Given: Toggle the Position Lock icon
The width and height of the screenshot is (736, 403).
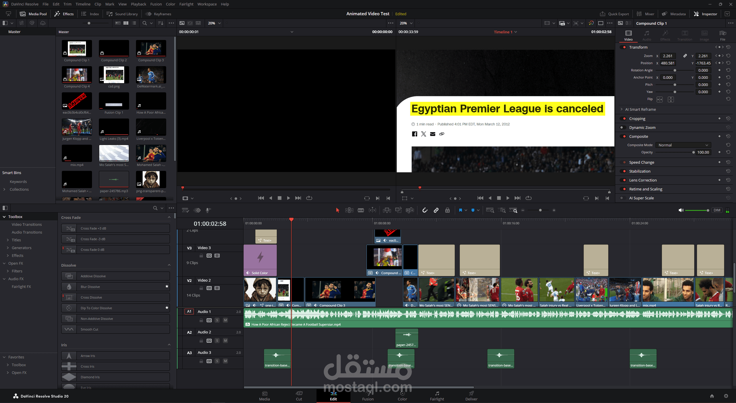Looking at the screenshot, I should click(x=447, y=210).
